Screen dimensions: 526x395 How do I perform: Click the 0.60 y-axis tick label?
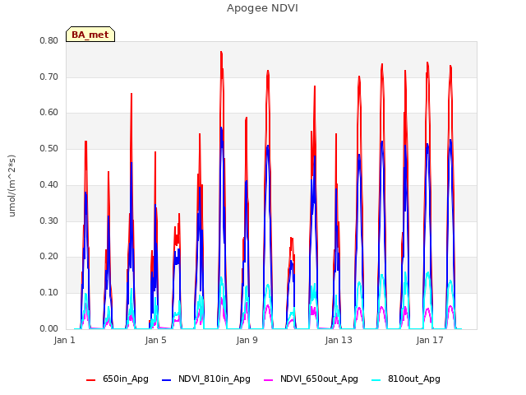[x=49, y=113]
